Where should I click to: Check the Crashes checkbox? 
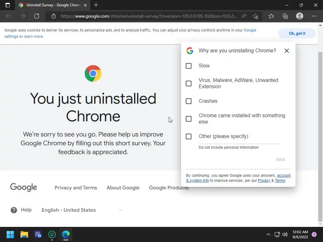coord(189,101)
